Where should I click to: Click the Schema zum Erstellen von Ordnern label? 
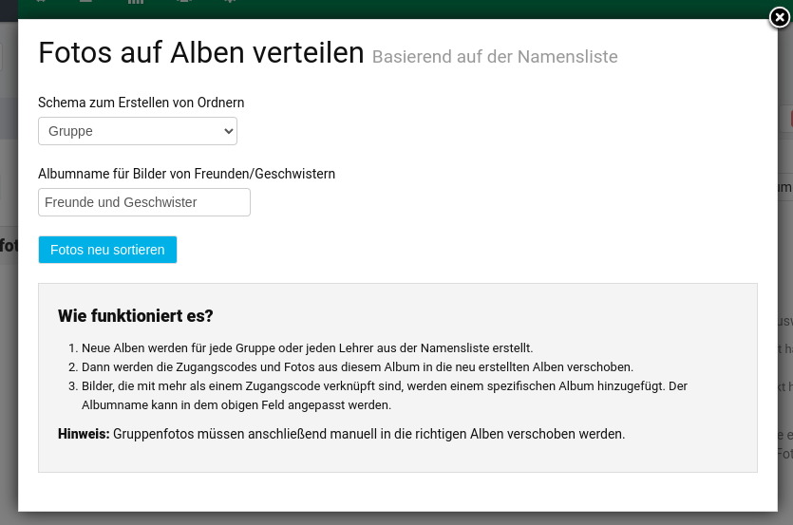(142, 103)
